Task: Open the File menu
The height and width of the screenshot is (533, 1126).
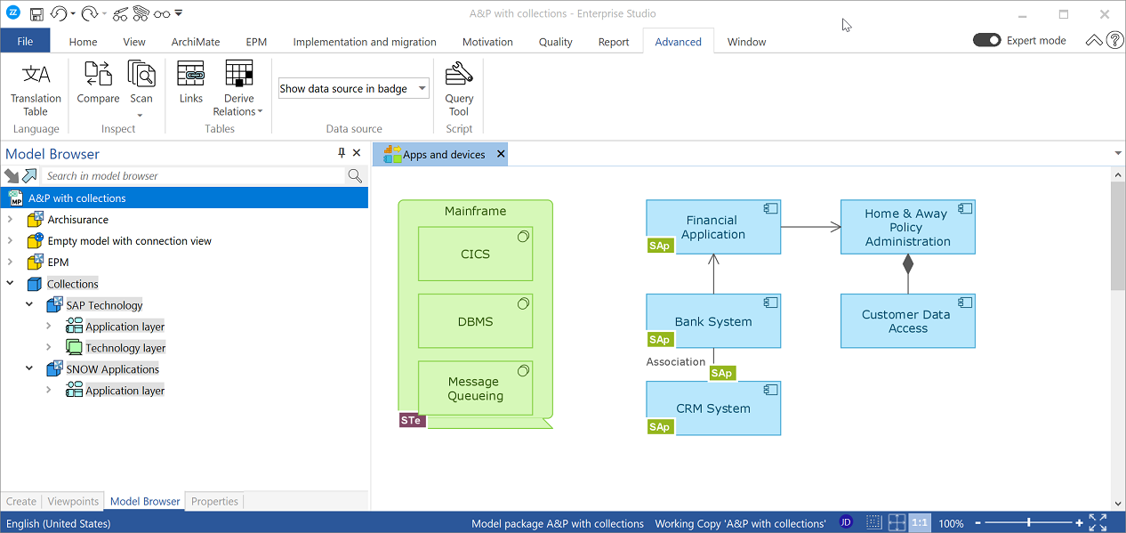Action: tap(25, 41)
